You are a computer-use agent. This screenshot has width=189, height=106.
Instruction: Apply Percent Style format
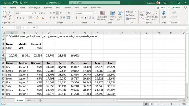[82, 18]
